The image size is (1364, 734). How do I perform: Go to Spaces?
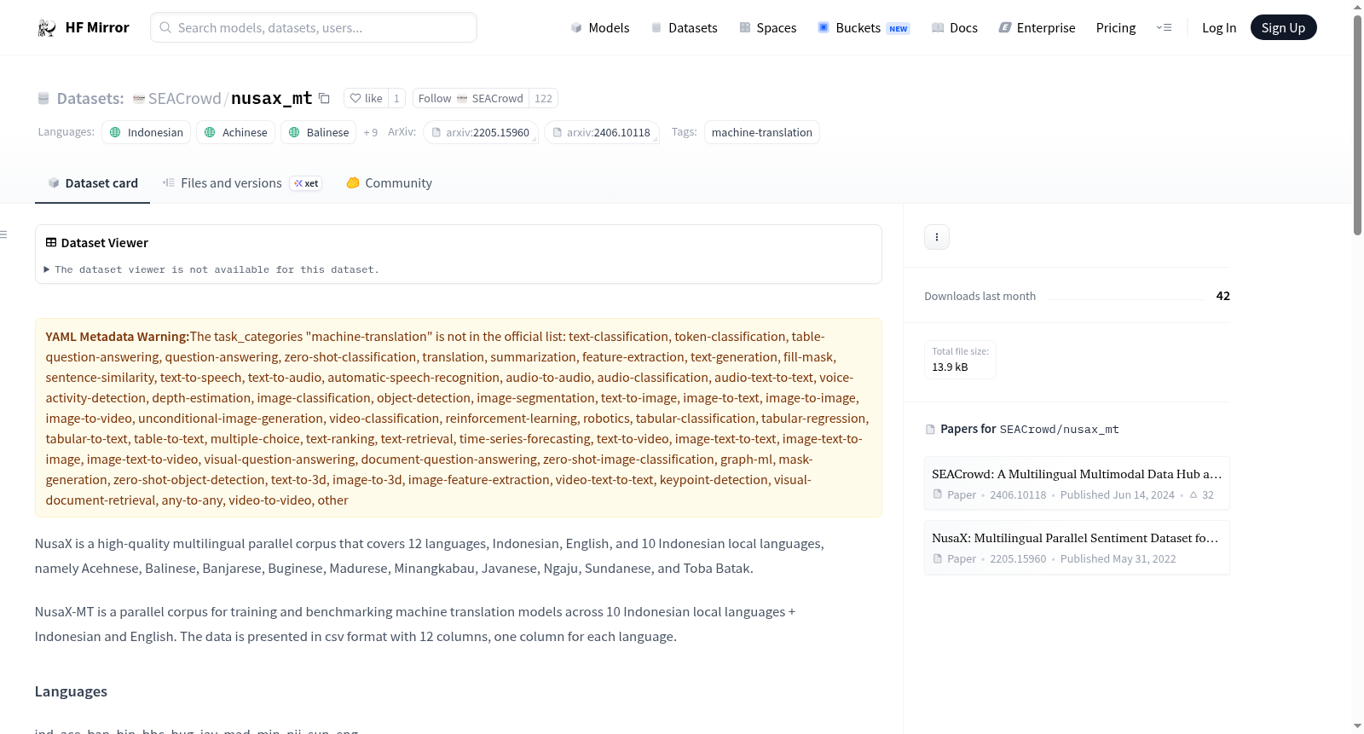coord(767,27)
